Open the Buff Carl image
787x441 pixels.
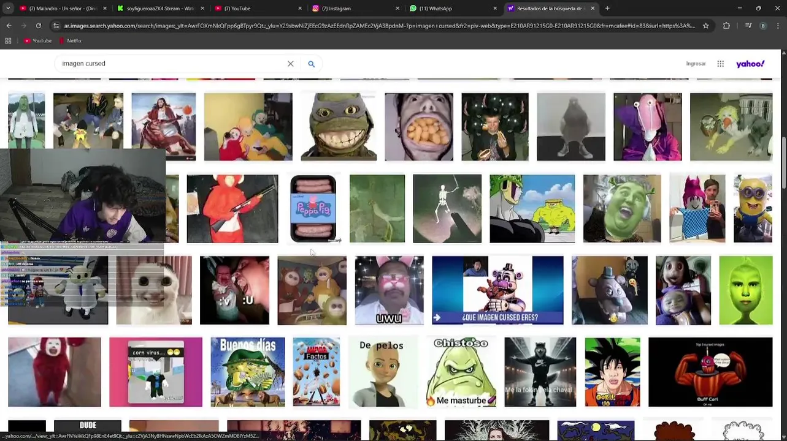pyautogui.click(x=710, y=372)
